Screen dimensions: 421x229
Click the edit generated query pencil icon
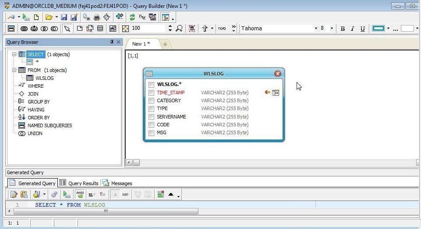[14, 194]
